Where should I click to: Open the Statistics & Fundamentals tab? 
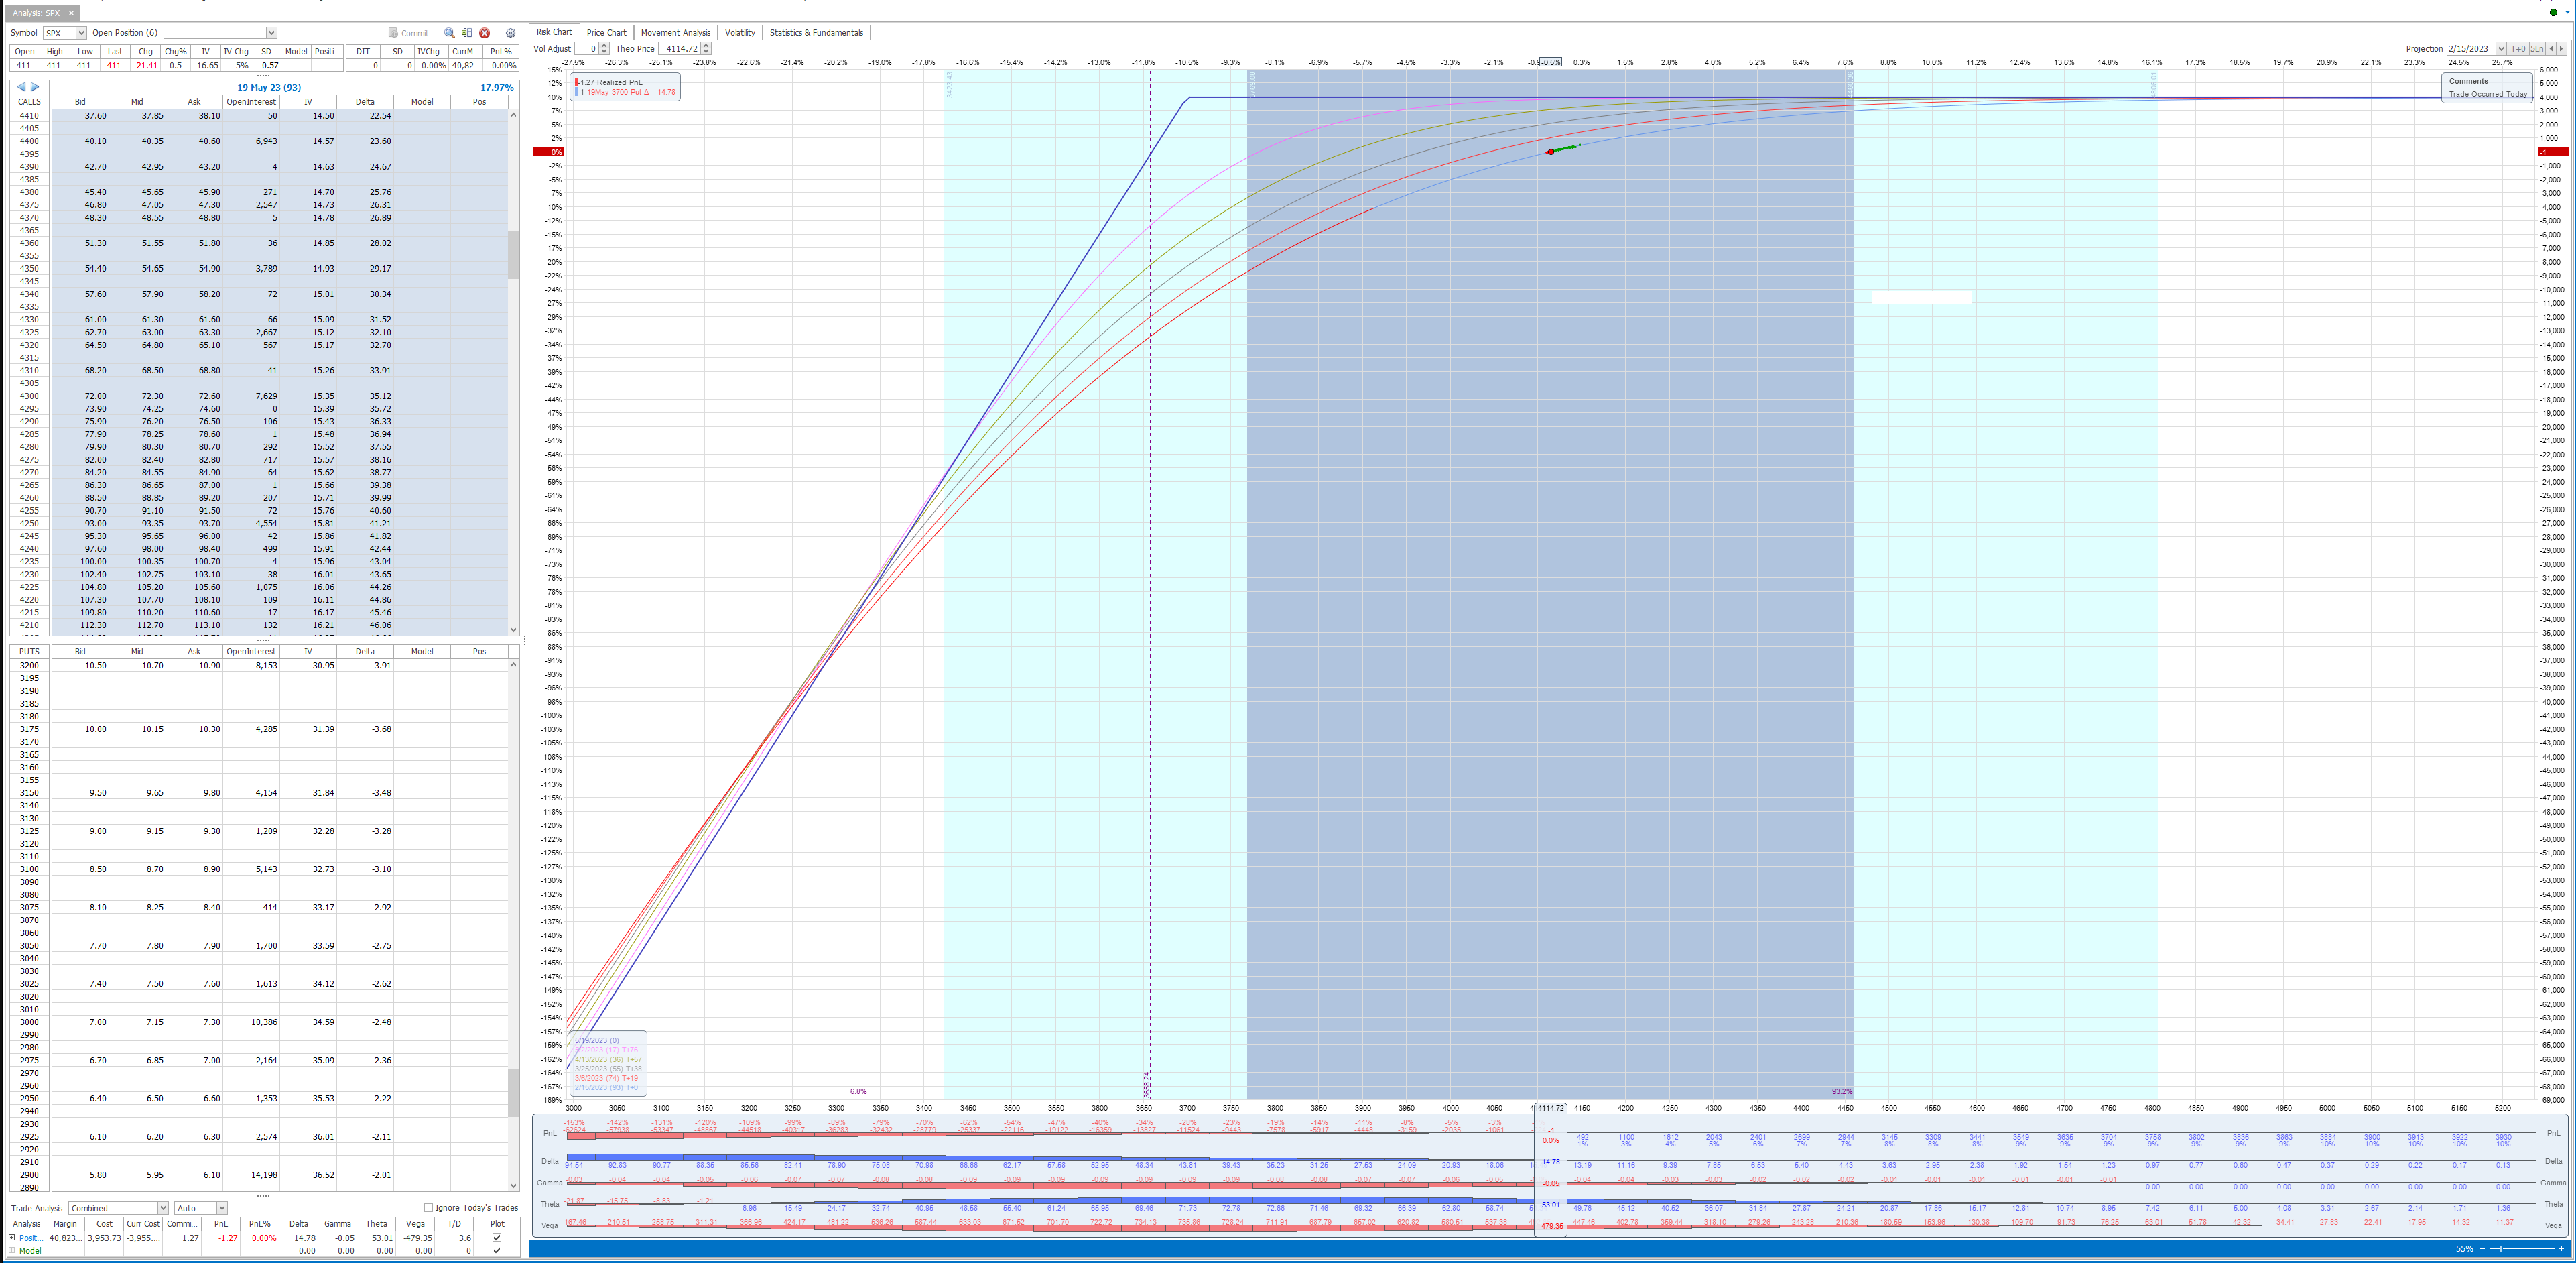click(816, 32)
